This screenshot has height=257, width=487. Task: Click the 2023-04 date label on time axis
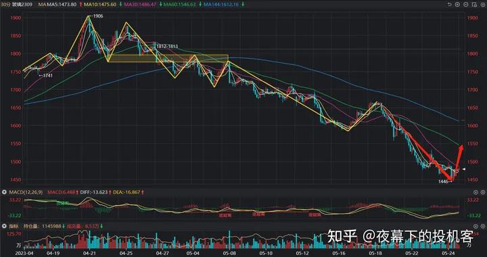pyautogui.click(x=24, y=253)
